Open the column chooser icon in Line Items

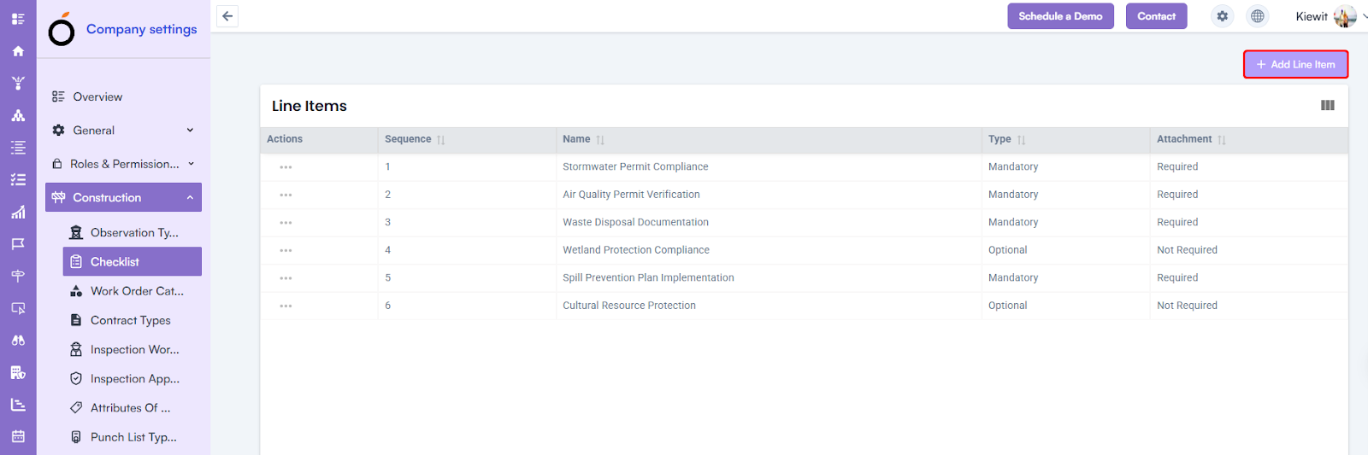click(1327, 106)
